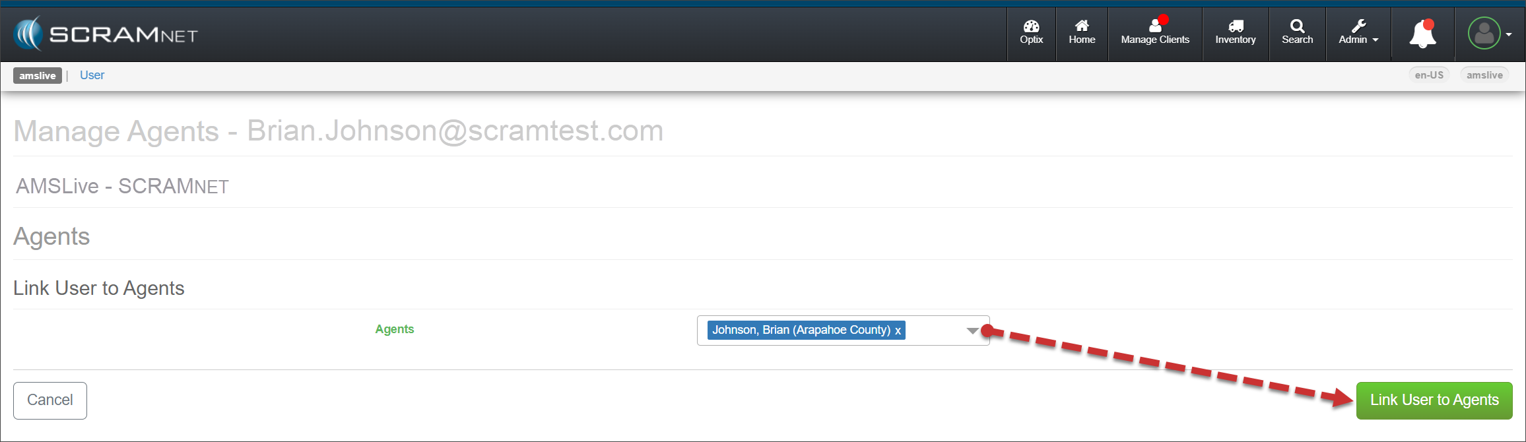The width and height of the screenshot is (1526, 442).
Task: Click the en-US language badge
Action: tap(1429, 75)
